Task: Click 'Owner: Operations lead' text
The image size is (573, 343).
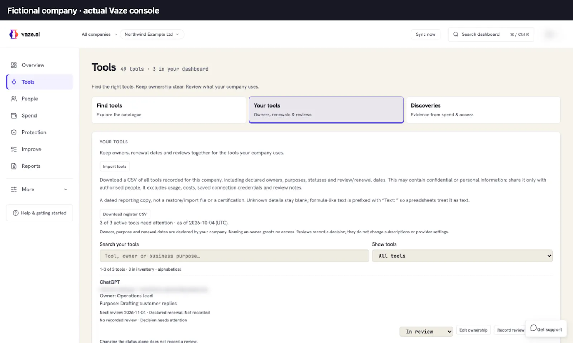Action: coord(126,296)
